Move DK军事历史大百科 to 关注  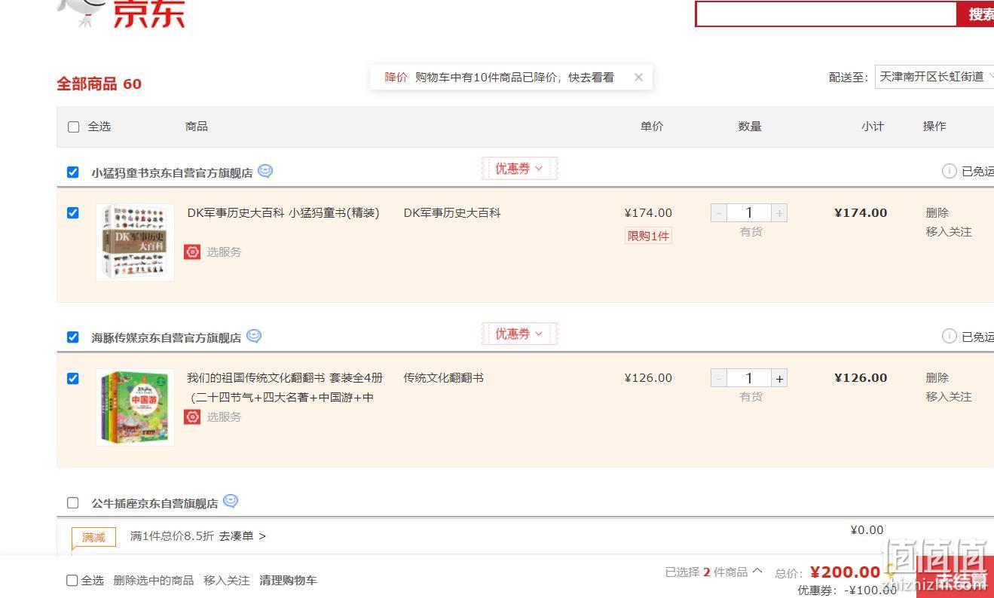[949, 231]
